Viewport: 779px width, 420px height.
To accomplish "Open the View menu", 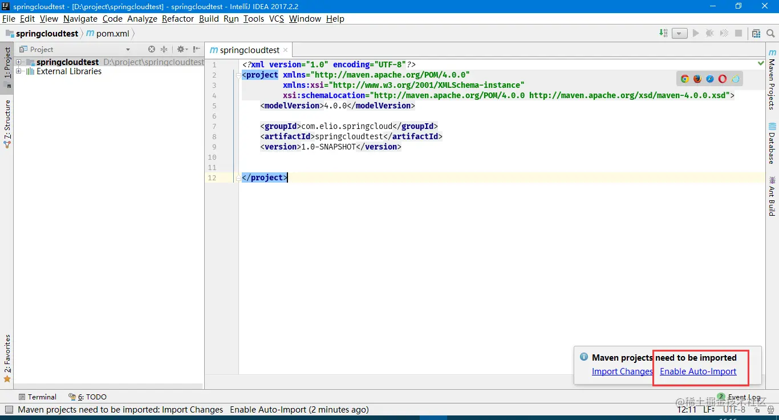I will [x=49, y=19].
